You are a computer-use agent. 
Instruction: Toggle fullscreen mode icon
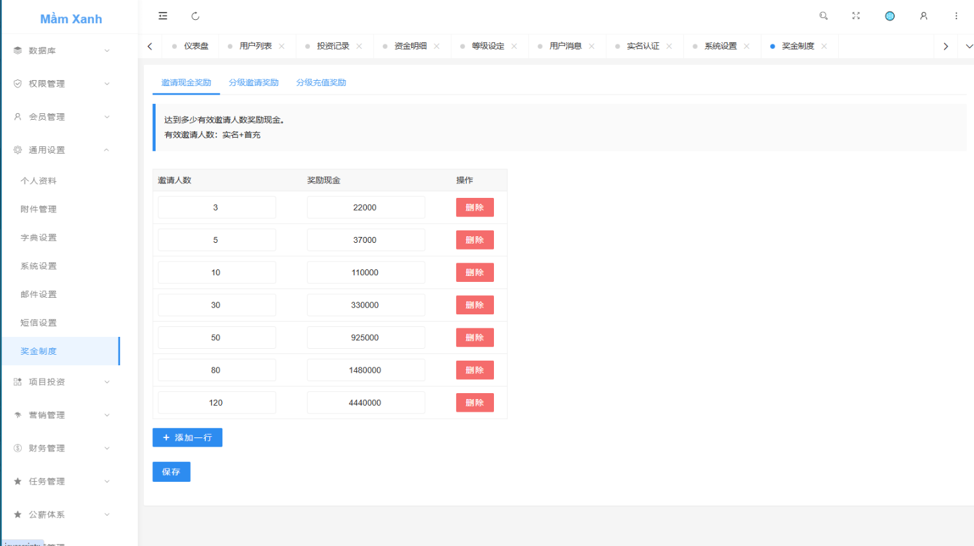pyautogui.click(x=856, y=16)
